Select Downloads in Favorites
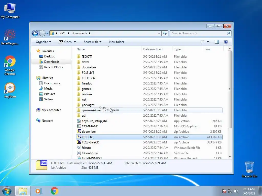This screenshot has height=196, width=262. click(52, 62)
